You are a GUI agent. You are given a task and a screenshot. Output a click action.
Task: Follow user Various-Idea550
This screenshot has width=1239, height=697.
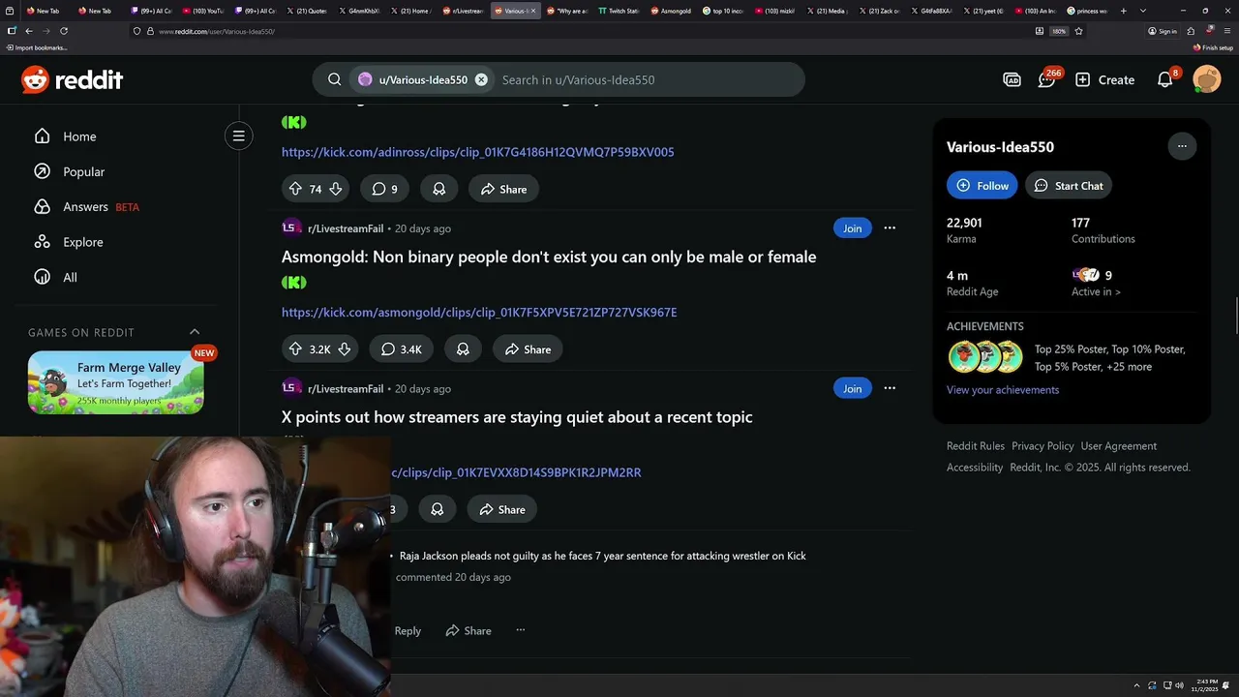click(x=982, y=186)
